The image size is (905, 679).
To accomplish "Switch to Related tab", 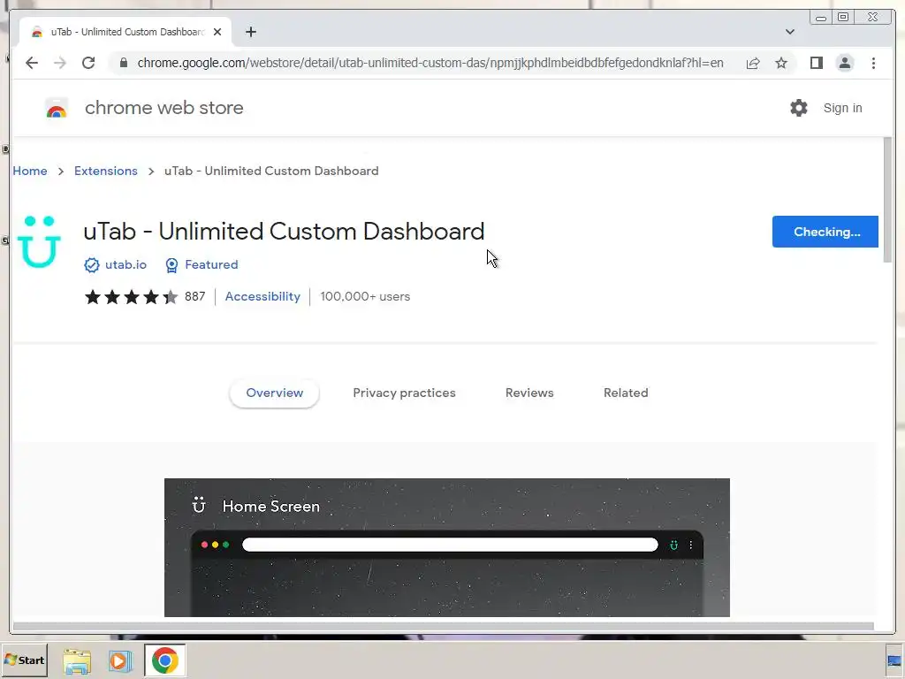I will click(626, 393).
